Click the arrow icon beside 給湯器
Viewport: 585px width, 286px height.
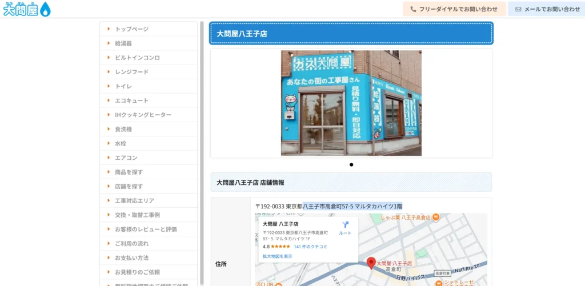[x=109, y=43]
